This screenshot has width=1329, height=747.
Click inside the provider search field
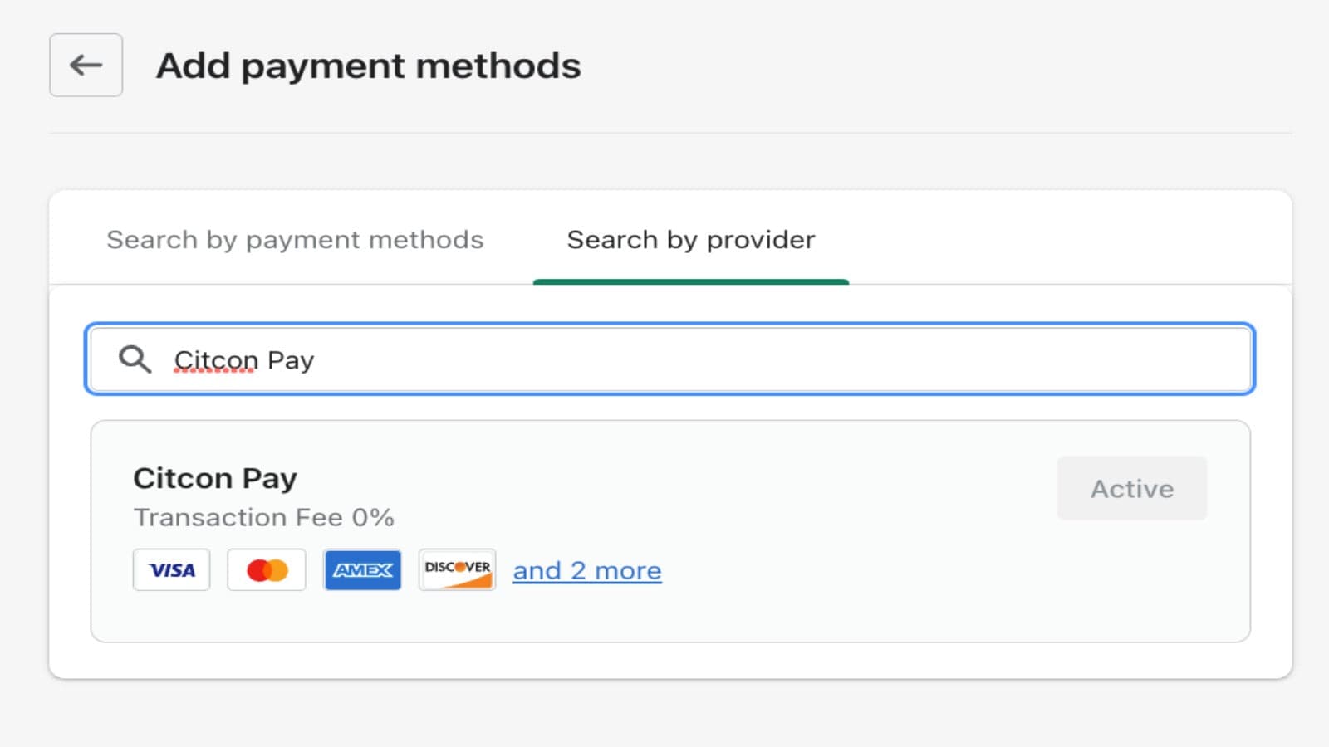coord(664,359)
